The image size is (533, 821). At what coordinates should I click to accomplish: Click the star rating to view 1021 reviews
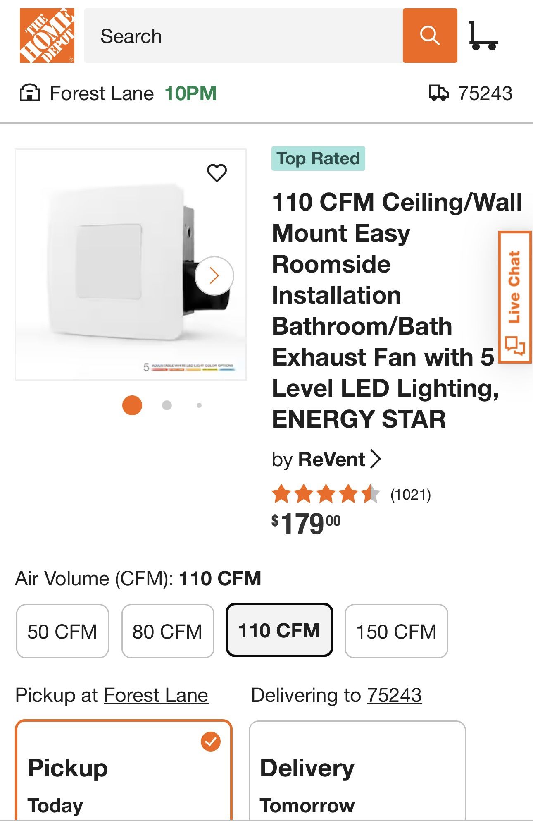click(x=326, y=494)
